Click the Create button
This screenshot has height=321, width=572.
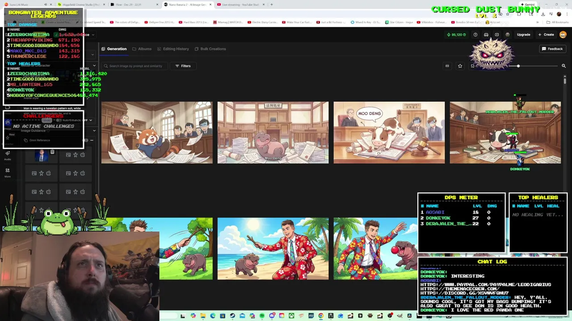[x=546, y=35]
